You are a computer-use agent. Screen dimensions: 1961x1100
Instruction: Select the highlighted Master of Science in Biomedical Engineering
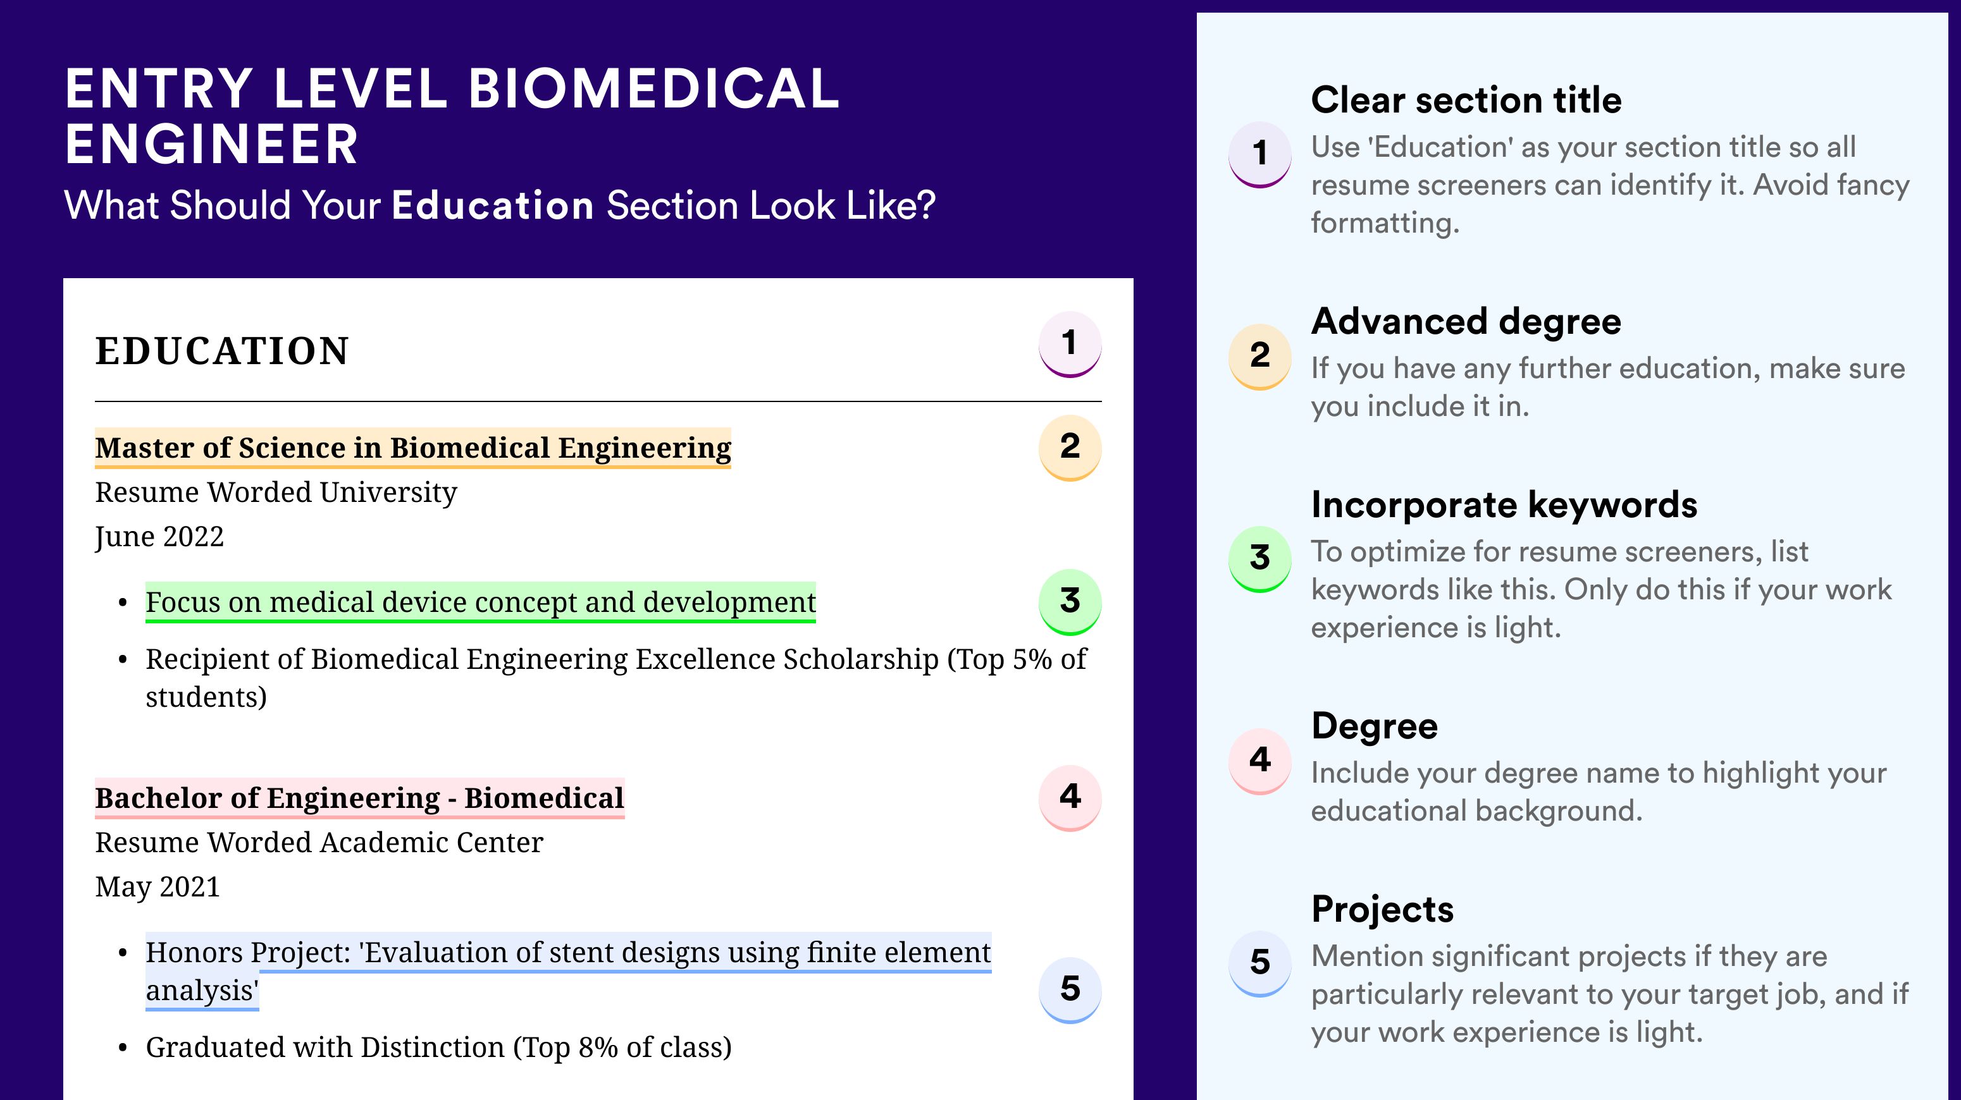412,448
